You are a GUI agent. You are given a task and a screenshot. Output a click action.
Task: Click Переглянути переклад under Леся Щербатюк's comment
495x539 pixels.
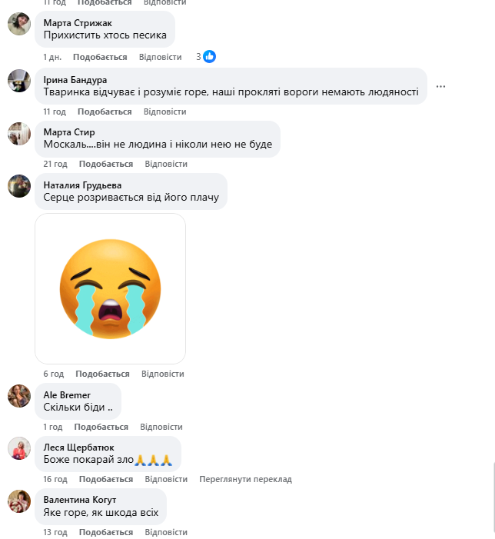tap(245, 479)
